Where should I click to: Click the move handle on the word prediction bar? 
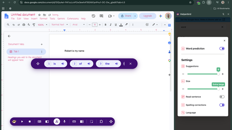[38, 64]
